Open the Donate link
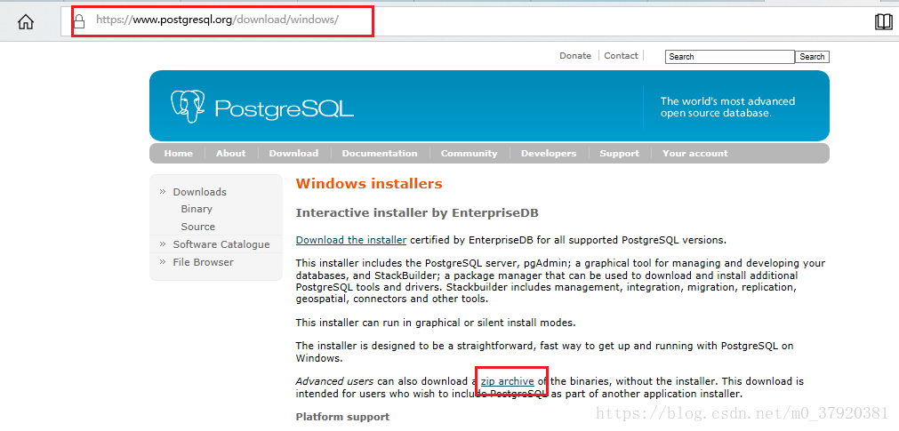 (x=575, y=56)
